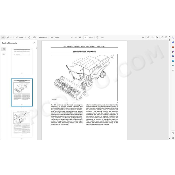Screen dimensions: 175x175
Task: Select the Draw tool
Action: 19,37
